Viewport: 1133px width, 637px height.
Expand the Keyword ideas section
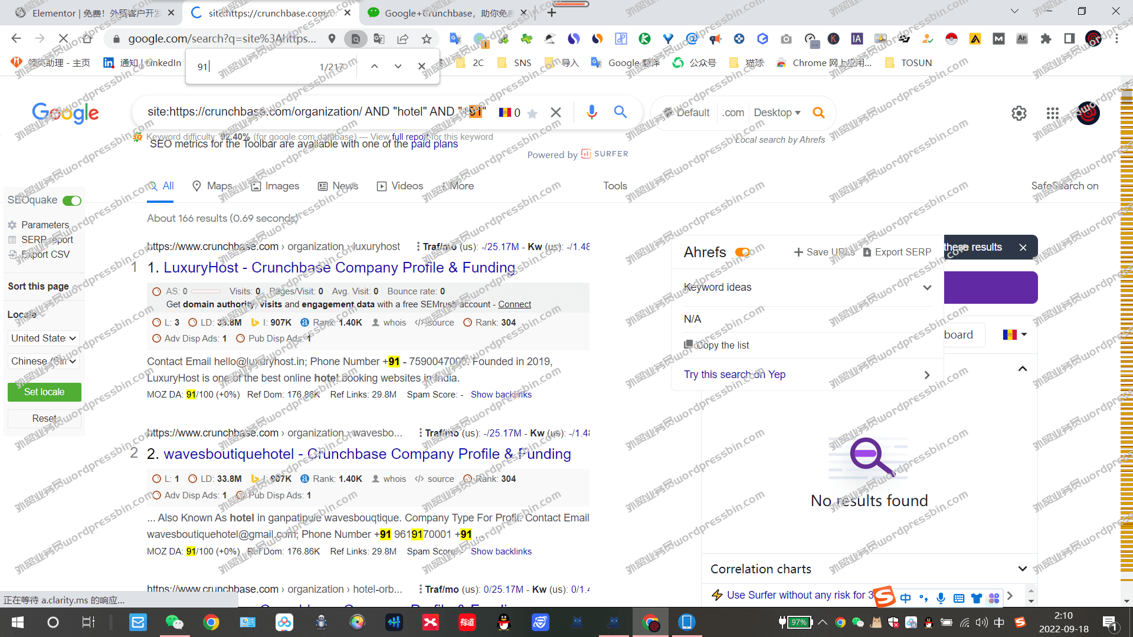927,288
